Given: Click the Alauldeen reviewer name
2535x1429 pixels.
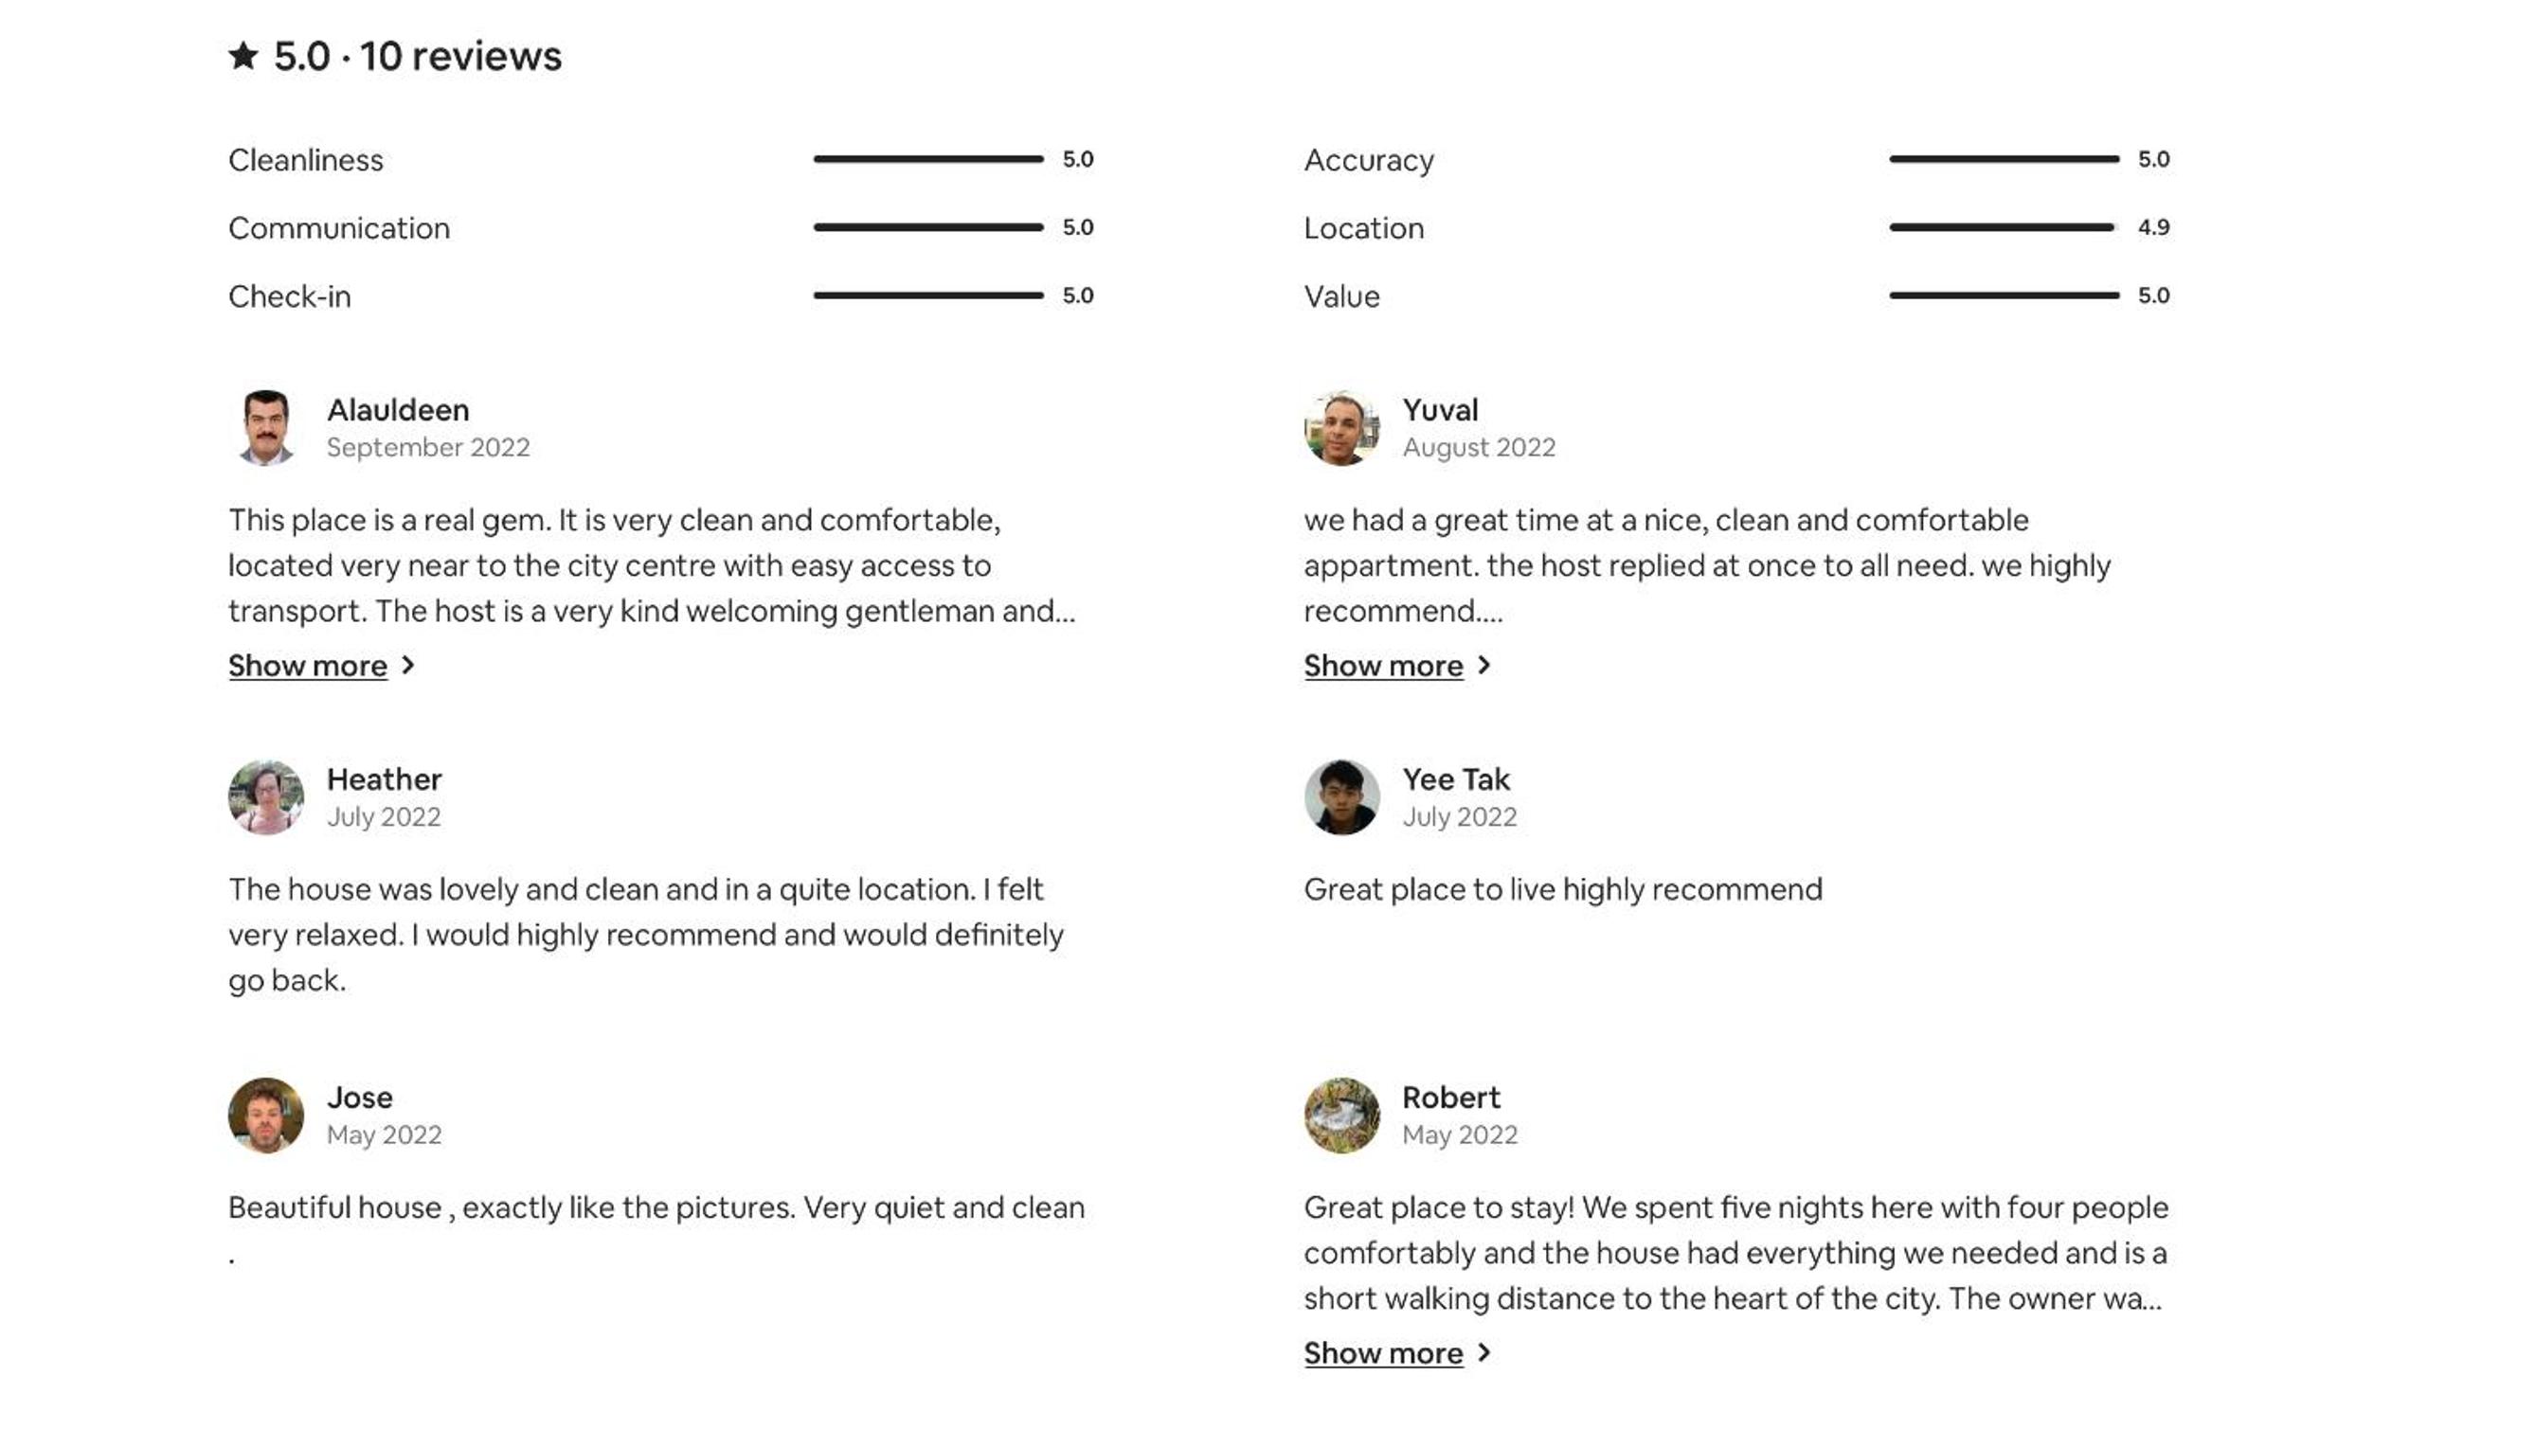Looking at the screenshot, I should (398, 409).
